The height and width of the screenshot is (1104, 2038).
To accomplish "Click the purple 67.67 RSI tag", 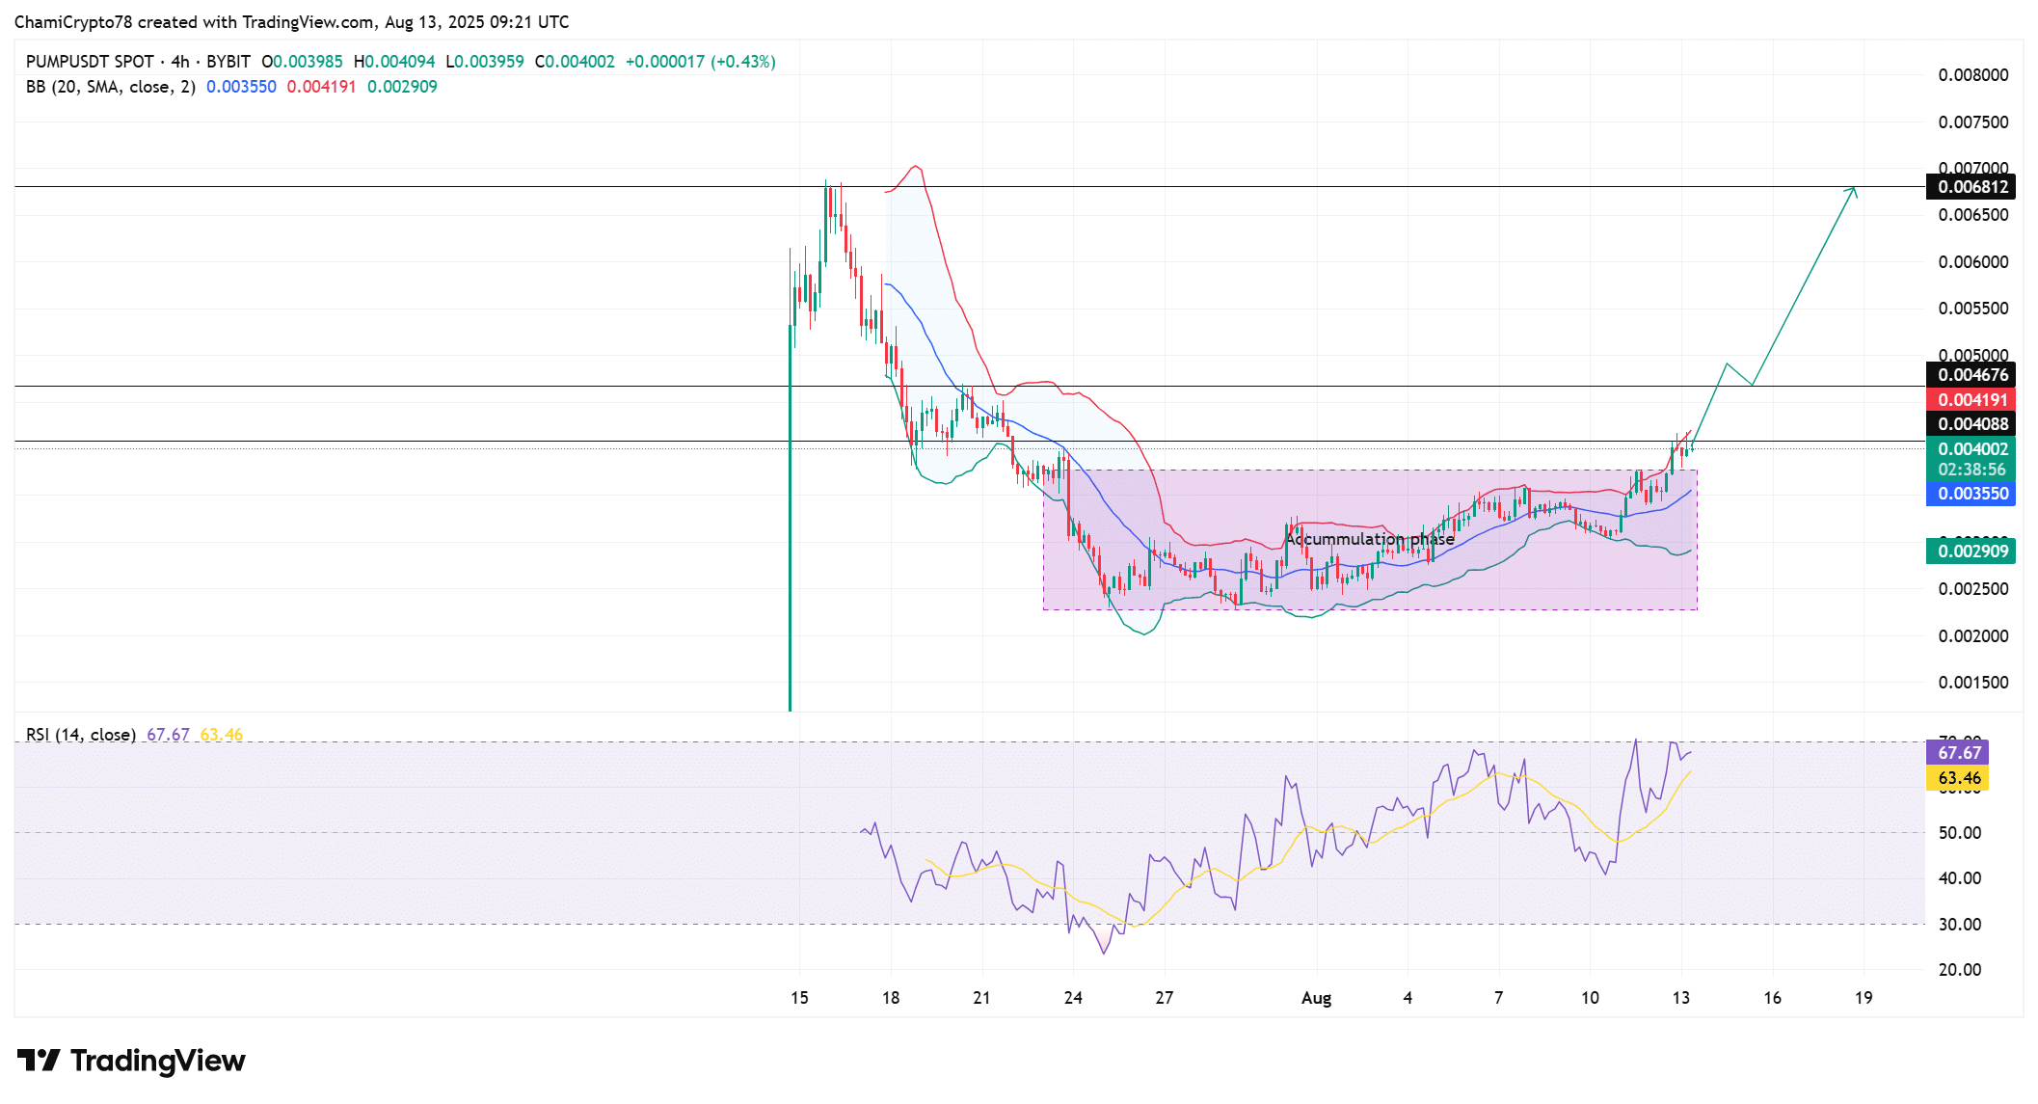I will [1959, 752].
